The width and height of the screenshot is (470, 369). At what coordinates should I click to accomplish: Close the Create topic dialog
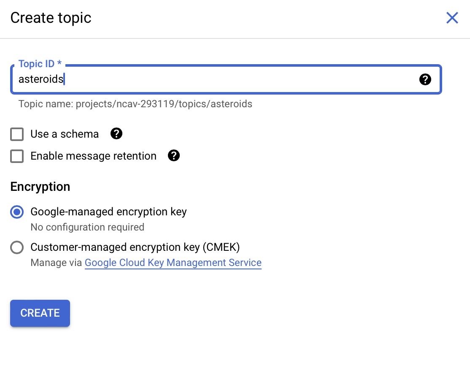click(452, 18)
